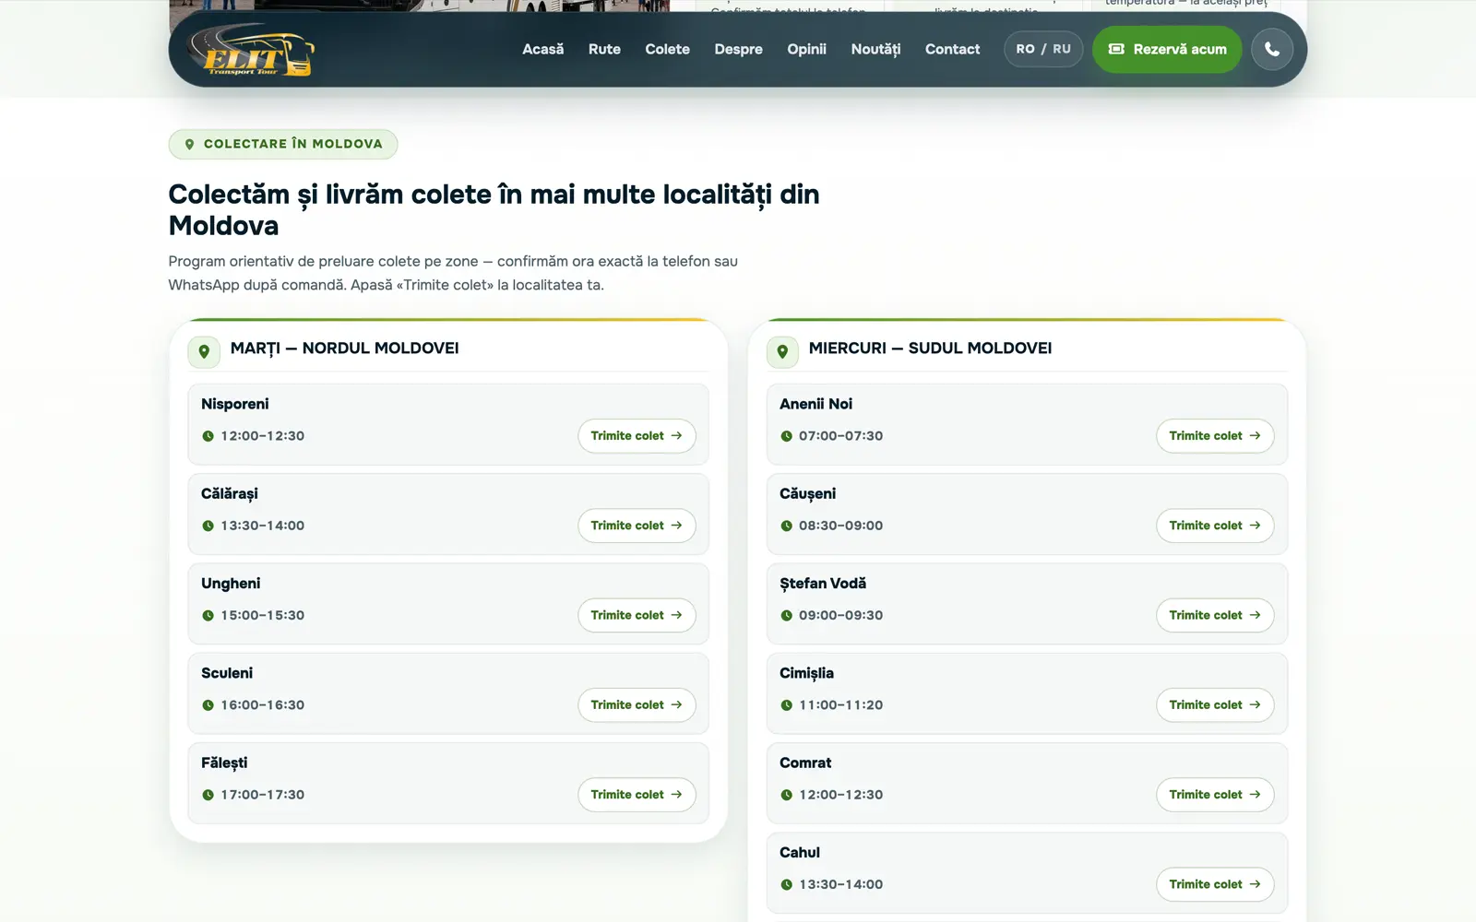Click the location pin next to Marți heading
The height and width of the screenshot is (922, 1476).
204,351
